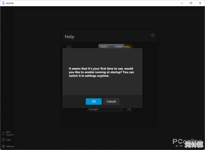The width and height of the screenshot is (205, 150).
Task: Click the AnLink app icon in title bar
Action: coord(4,3)
